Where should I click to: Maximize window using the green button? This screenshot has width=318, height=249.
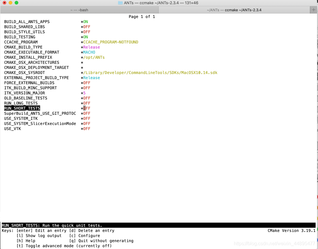(16, 3)
